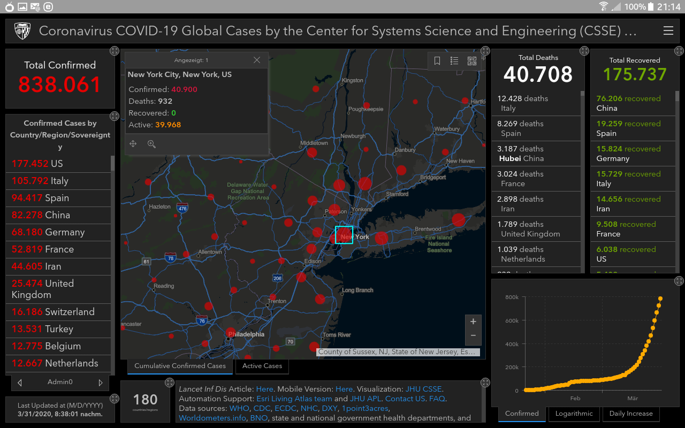Screen dimensions: 685x428
Task: Select the 12.428 deaths Italy entry
Action: [536, 103]
